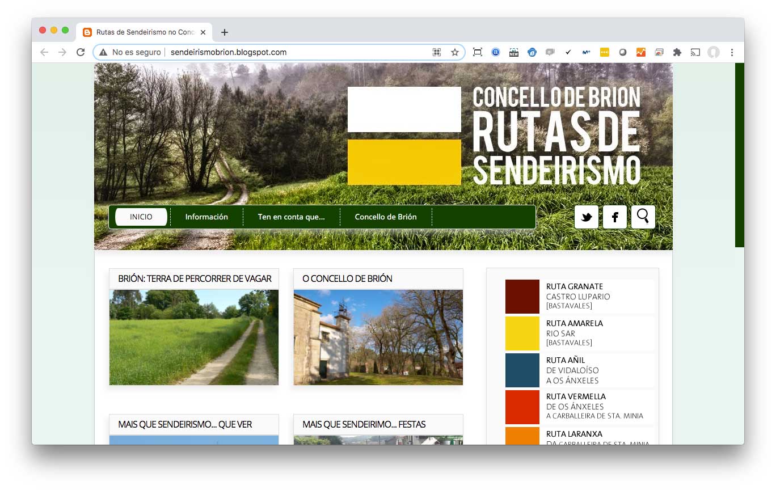Click the chapel and trees post thumbnail

point(378,337)
